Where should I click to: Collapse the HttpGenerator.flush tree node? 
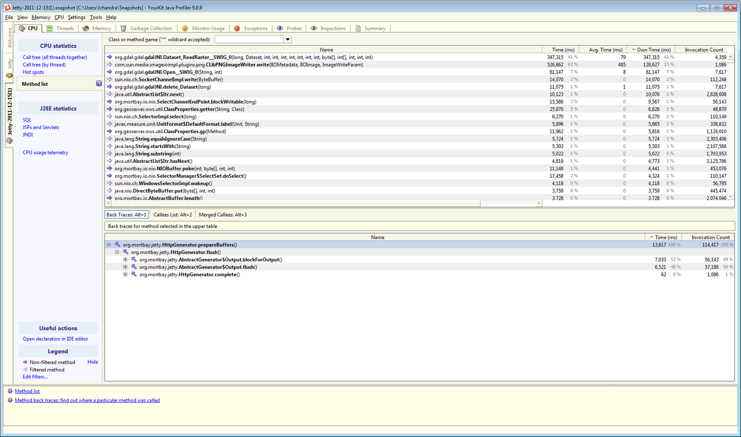(117, 252)
